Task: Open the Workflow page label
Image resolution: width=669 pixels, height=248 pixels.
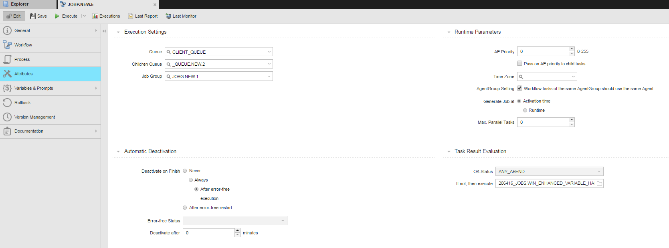Action: (x=23, y=45)
